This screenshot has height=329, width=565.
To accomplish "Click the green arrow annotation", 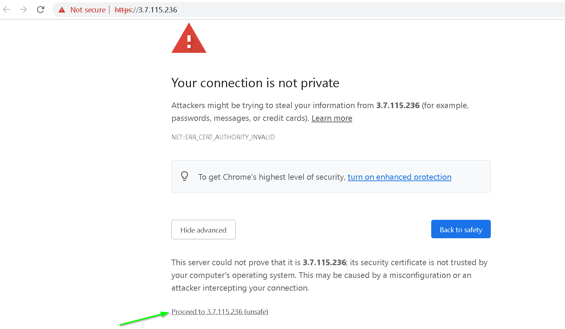I will pyautogui.click(x=144, y=318).
